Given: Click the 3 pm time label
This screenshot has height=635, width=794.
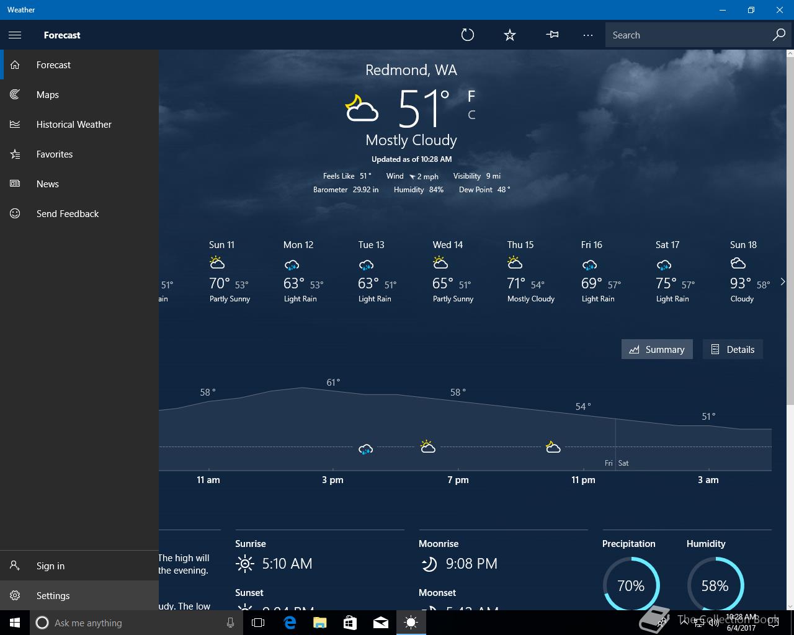Looking at the screenshot, I should (332, 479).
